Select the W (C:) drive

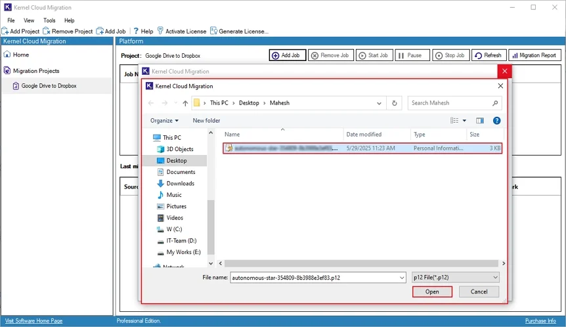[x=169, y=229]
